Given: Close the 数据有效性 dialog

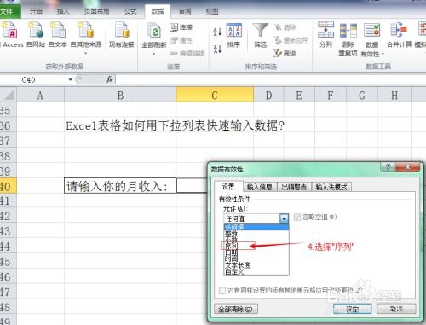Looking at the screenshot, I should pos(407,167).
